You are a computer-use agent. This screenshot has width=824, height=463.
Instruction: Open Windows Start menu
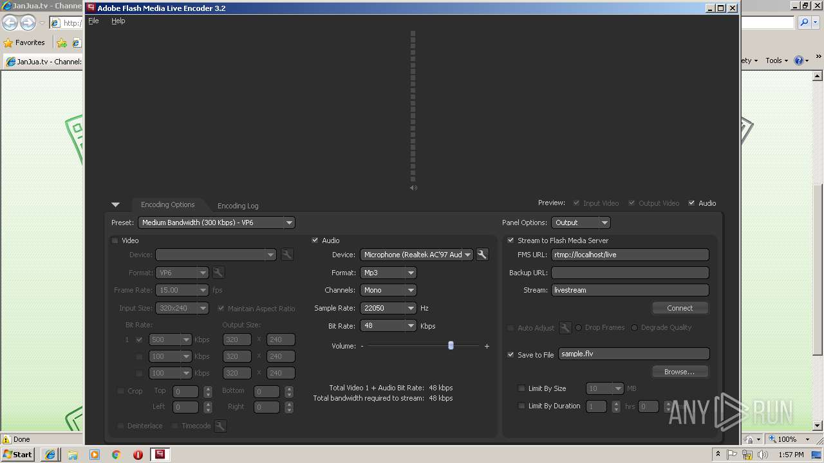18,455
